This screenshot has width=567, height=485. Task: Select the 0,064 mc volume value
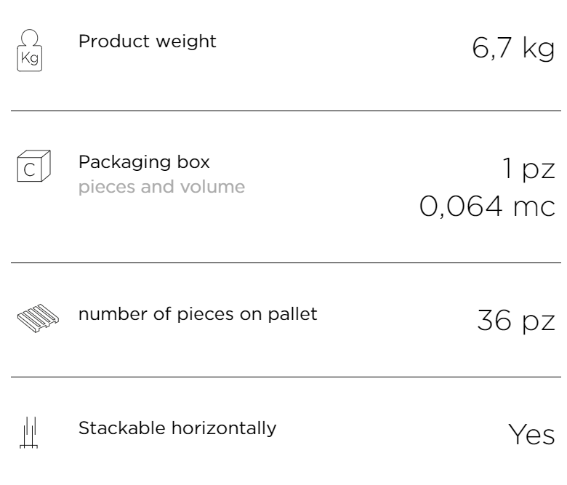[487, 207]
